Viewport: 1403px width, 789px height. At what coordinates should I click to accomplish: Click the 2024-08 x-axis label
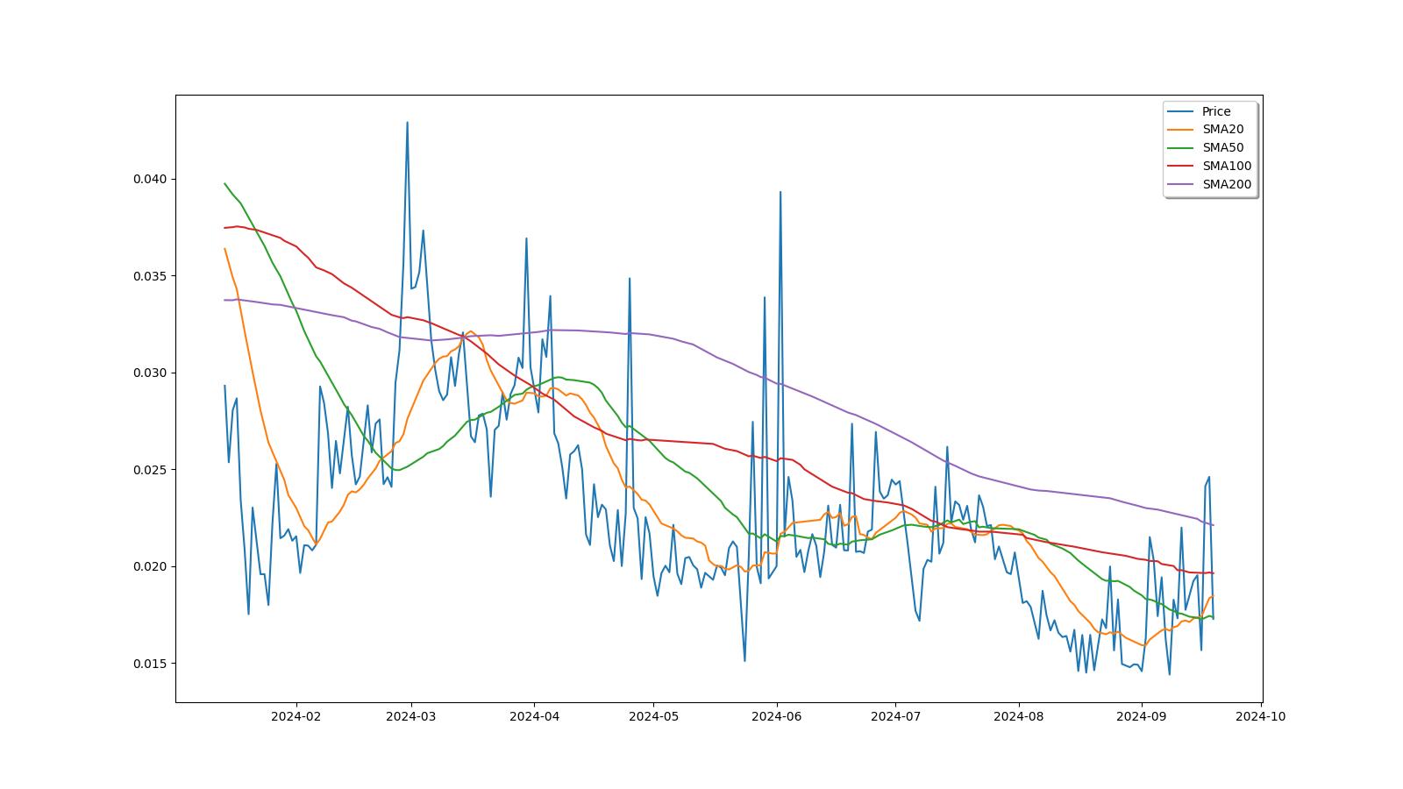[x=1018, y=716]
